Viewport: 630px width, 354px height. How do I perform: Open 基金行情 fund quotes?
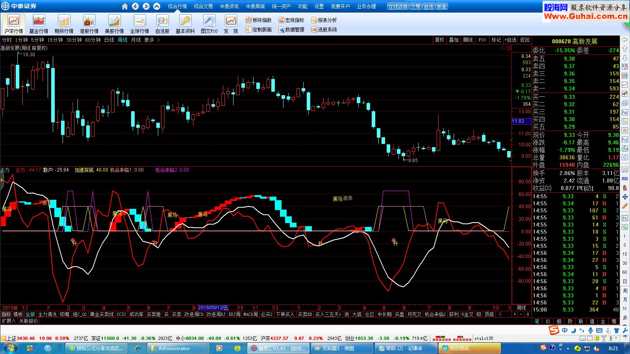39,24
